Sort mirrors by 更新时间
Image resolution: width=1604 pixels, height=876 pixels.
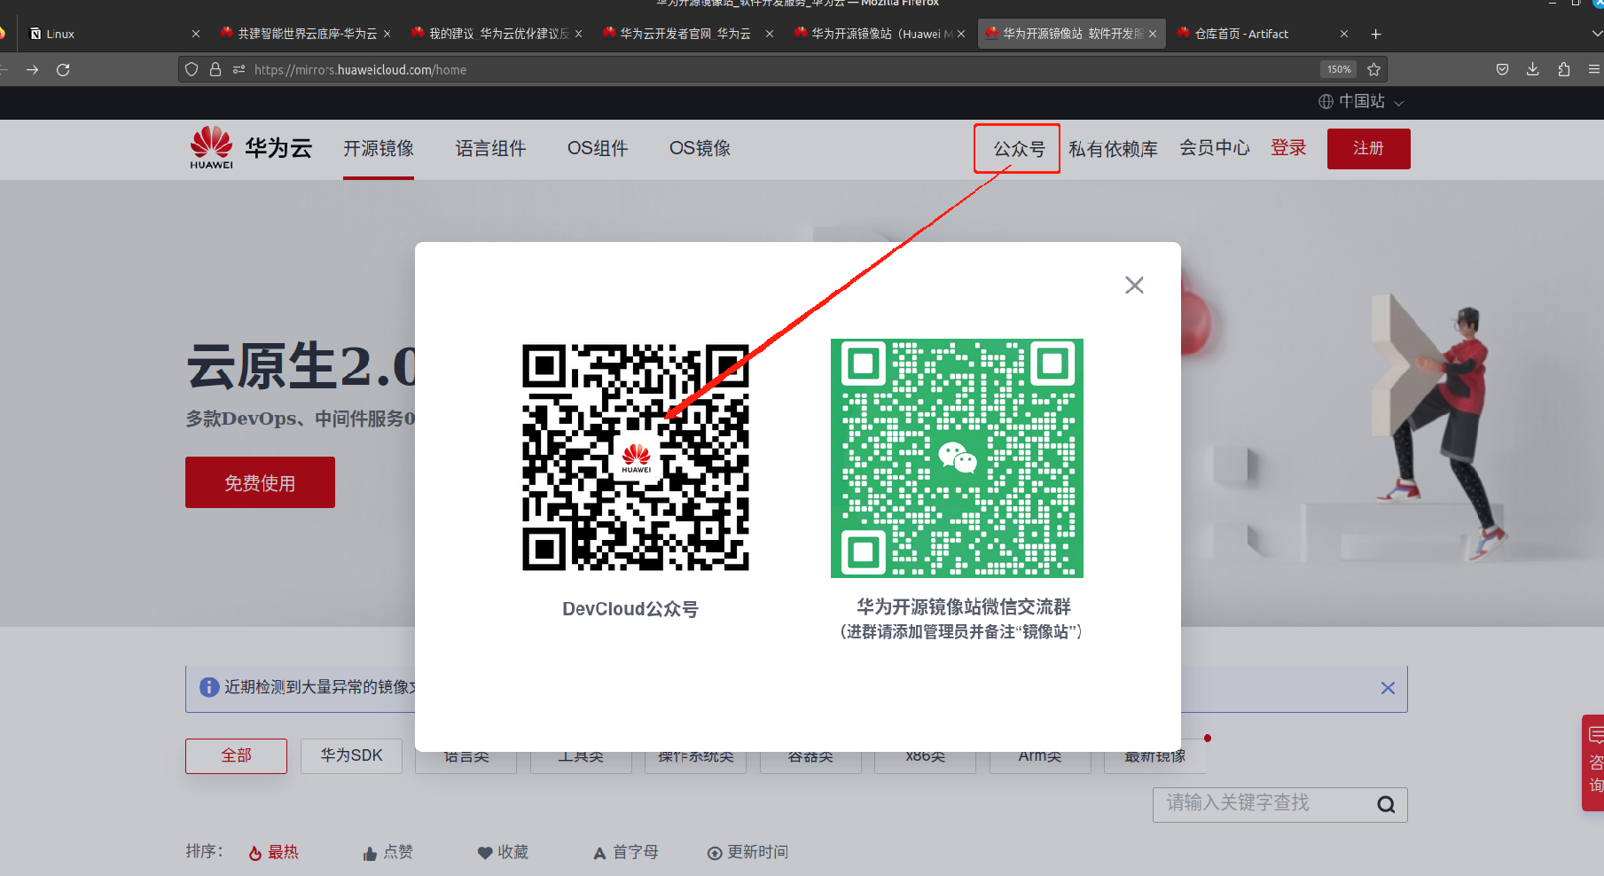tap(747, 852)
